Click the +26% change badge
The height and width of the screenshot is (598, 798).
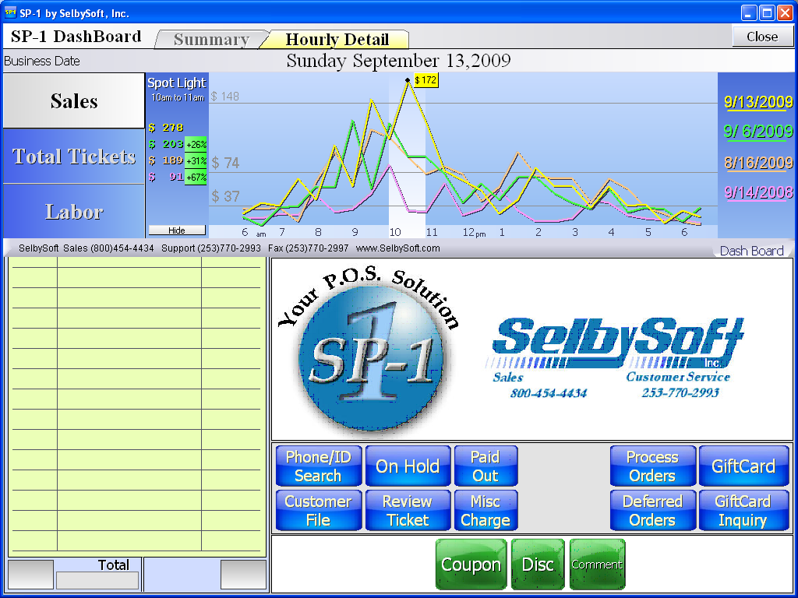[196, 144]
